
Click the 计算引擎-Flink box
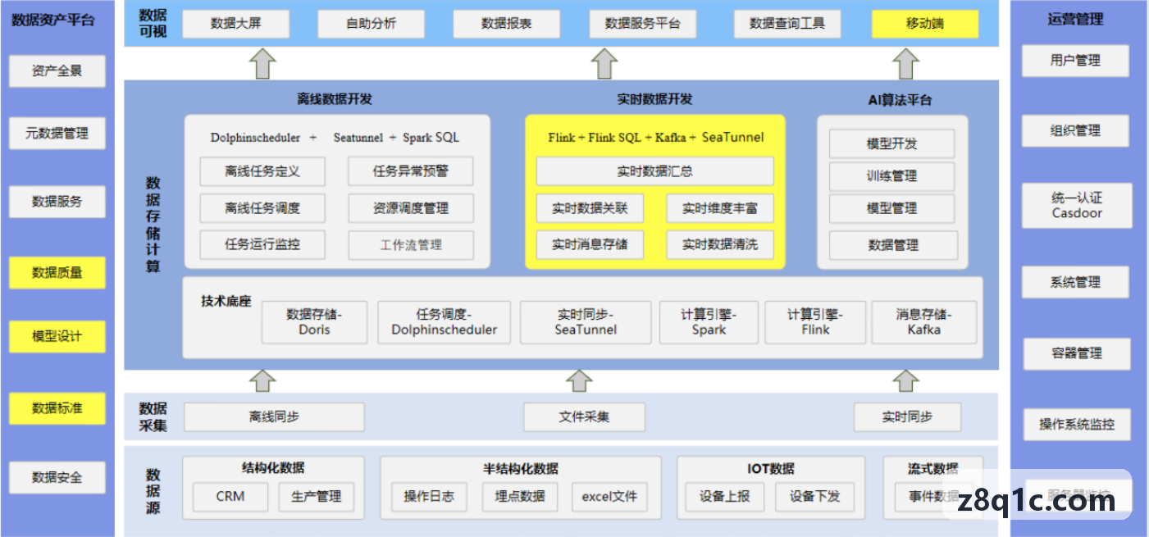click(x=815, y=322)
